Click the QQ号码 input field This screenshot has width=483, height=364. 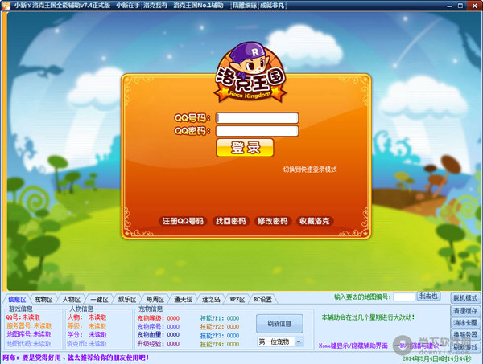(258, 118)
